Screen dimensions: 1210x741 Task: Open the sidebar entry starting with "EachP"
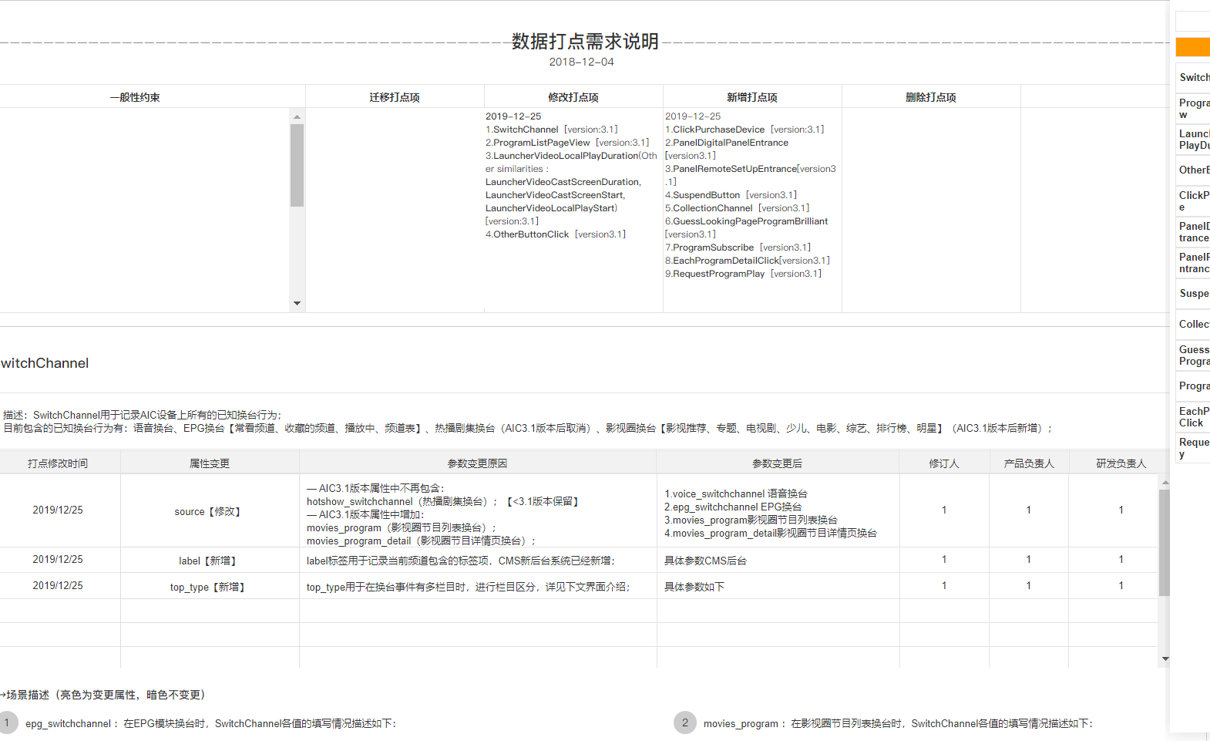click(1194, 416)
